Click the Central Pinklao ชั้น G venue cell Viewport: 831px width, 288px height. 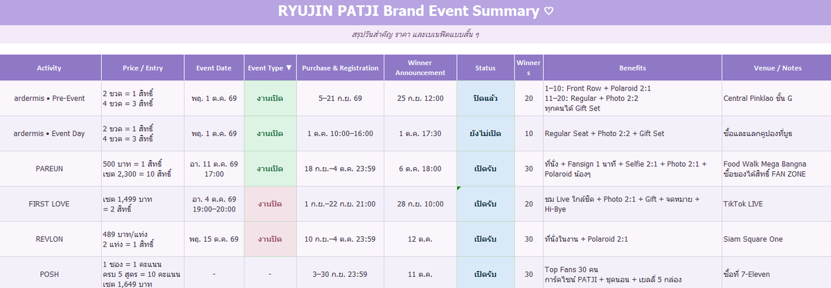pos(776,98)
